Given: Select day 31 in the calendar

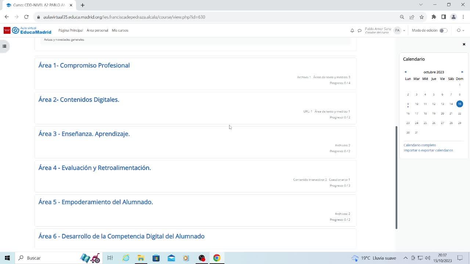Looking at the screenshot, I should pos(416,132).
